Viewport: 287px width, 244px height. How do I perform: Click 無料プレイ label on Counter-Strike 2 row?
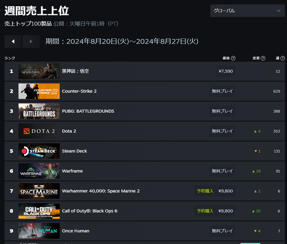click(222, 91)
